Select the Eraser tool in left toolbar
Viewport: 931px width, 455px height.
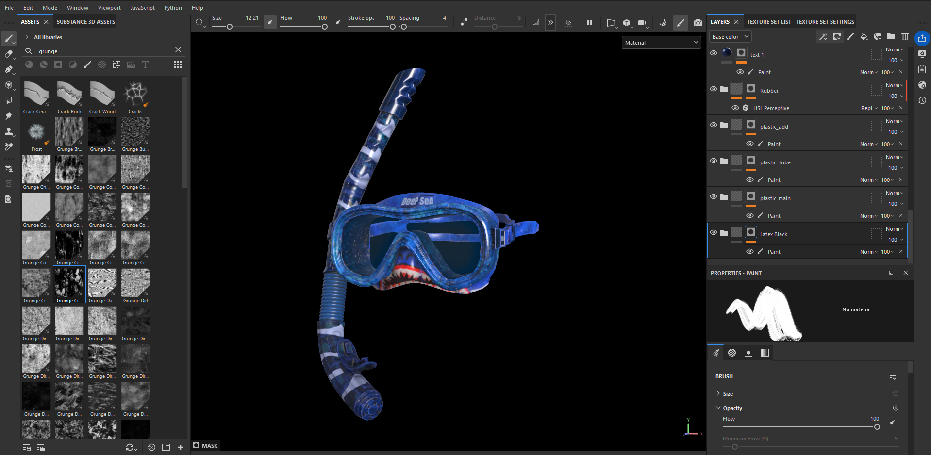(x=9, y=54)
